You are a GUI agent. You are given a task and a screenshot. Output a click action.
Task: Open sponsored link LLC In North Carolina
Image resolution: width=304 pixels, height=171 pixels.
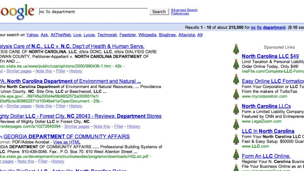(268, 131)
